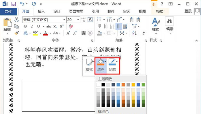Switch to the 插入 tab

[x=41, y=12]
